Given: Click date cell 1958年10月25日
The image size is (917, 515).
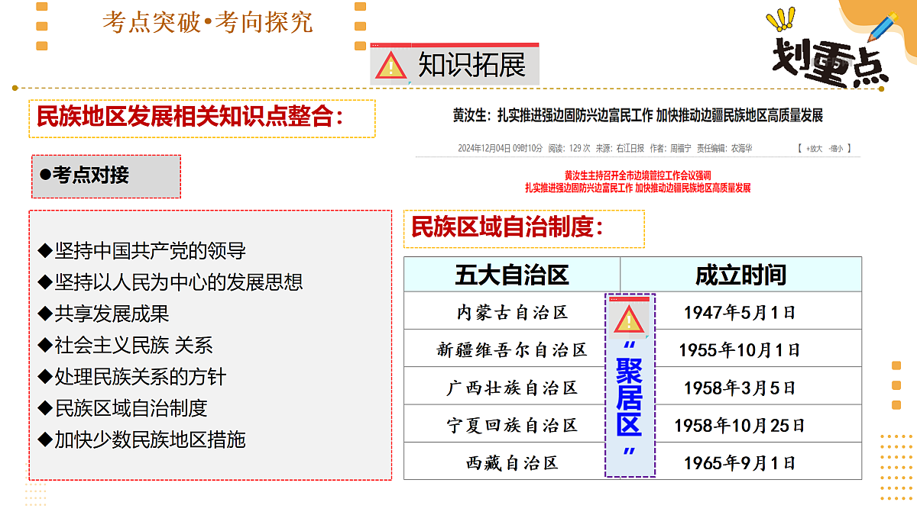Looking at the screenshot, I should point(740,425).
